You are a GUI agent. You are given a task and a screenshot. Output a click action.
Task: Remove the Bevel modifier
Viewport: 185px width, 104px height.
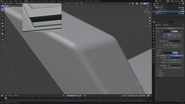(x=180, y=53)
